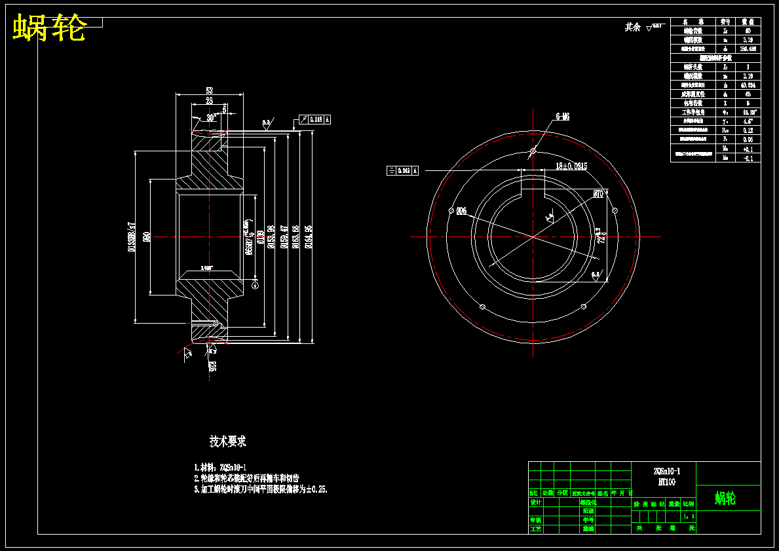Click the Ø70 dimension in front view
This screenshot has height=551, width=779.
[x=598, y=195]
